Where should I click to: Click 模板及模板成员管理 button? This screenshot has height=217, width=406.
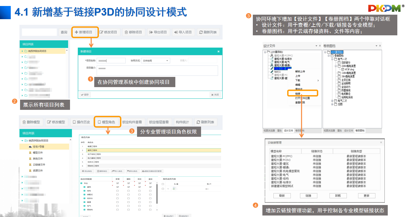[x=151, y=171]
